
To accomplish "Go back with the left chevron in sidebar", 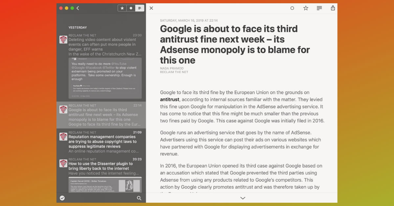I will point(78,8).
